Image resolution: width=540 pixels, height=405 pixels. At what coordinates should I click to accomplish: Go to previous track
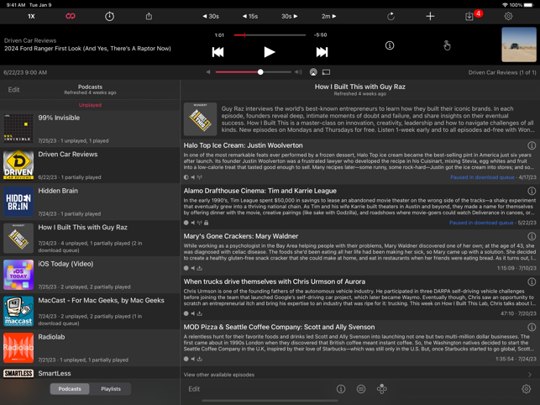[x=218, y=52]
